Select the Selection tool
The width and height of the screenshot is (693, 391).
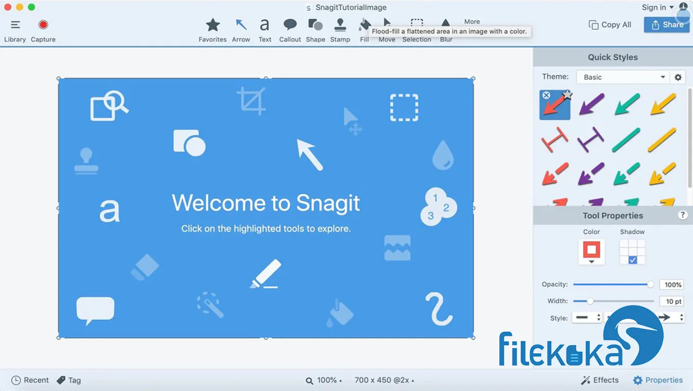[x=417, y=31]
